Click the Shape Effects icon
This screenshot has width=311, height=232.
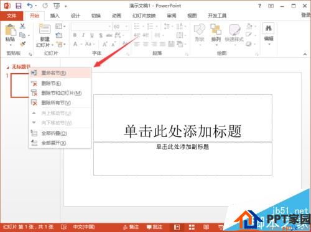pos(249,44)
